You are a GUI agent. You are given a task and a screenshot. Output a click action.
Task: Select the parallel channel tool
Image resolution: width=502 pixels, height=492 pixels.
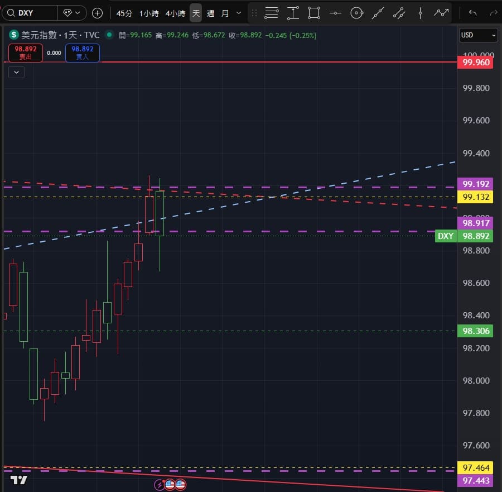[399, 13]
